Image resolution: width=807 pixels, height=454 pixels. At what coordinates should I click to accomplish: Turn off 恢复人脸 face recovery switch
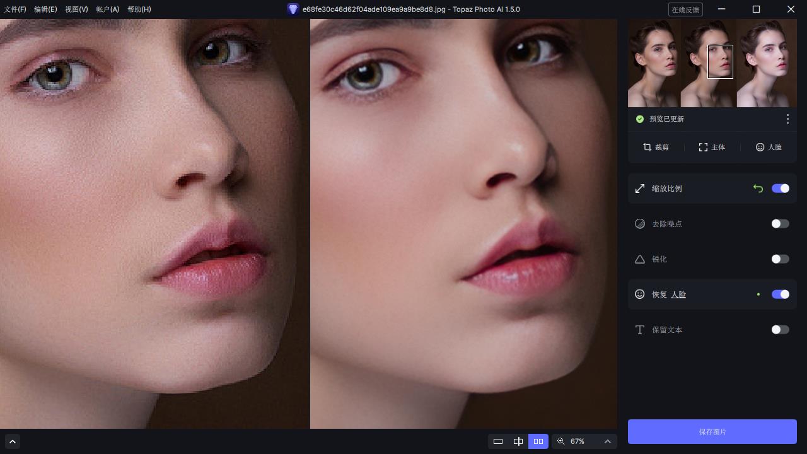point(781,294)
